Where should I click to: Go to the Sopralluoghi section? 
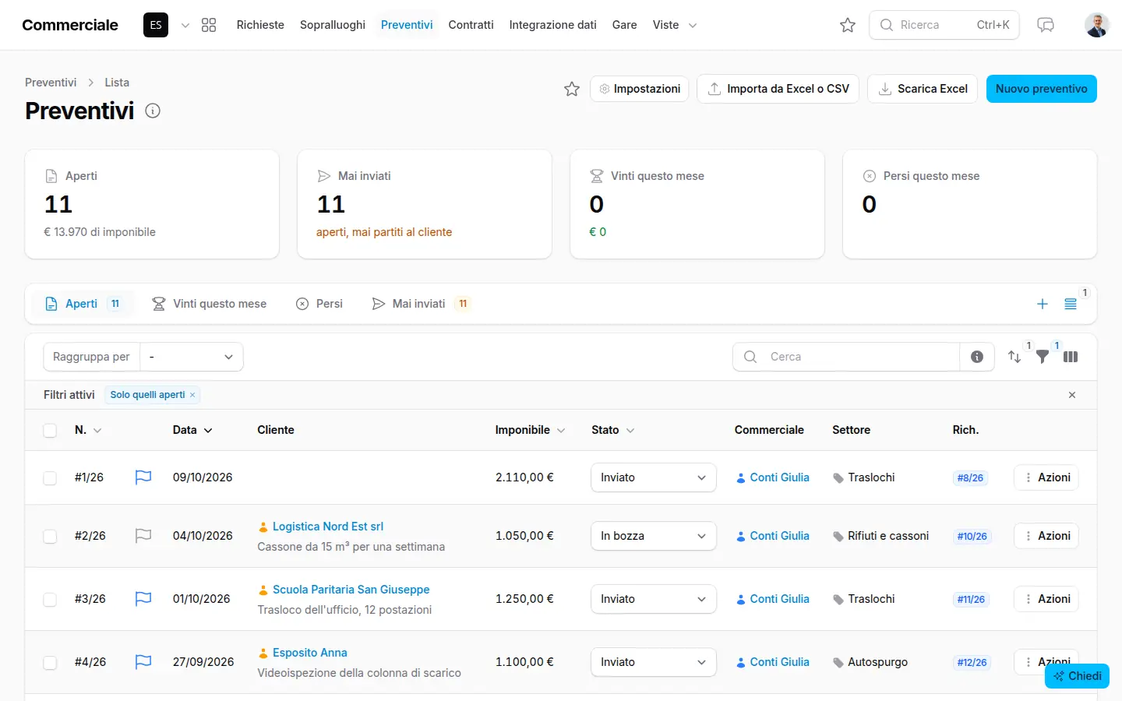(333, 25)
